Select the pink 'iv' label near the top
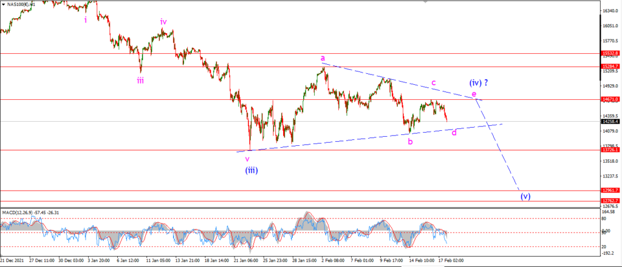 [x=163, y=21]
